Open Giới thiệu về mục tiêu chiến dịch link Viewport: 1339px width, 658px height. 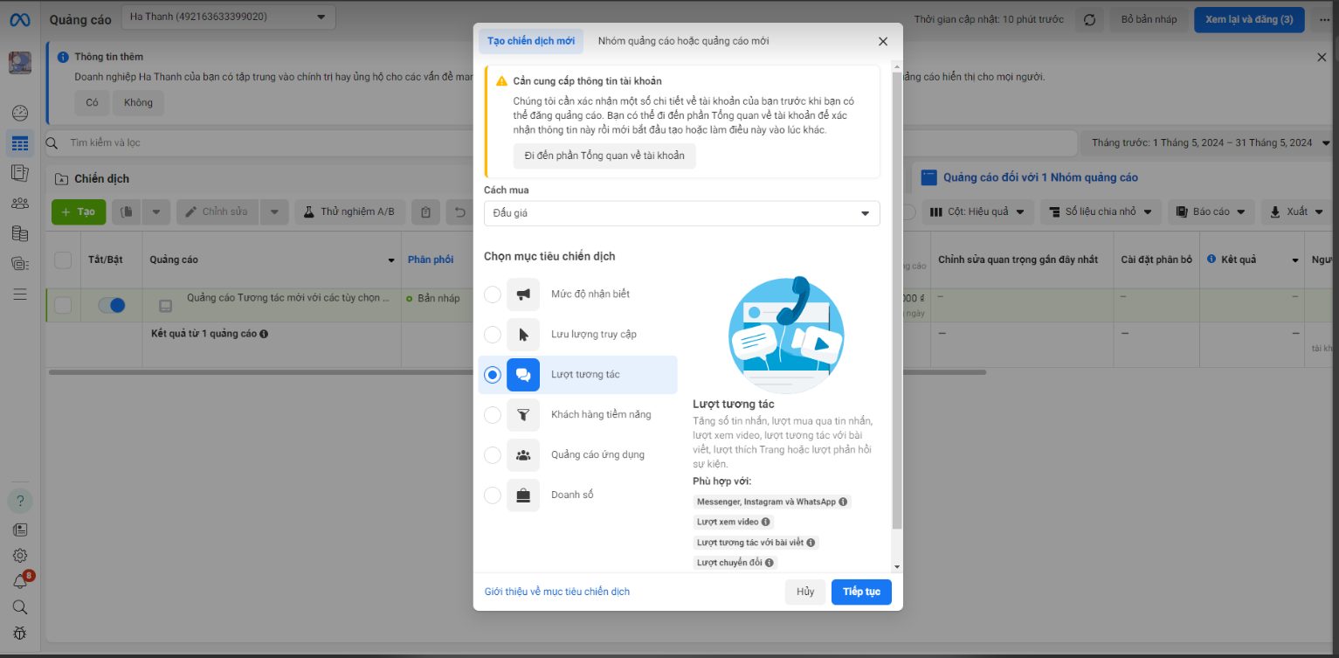coord(557,592)
